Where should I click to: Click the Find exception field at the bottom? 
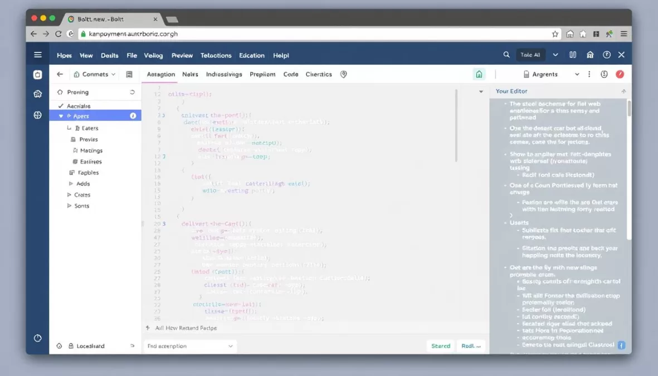[x=189, y=345]
